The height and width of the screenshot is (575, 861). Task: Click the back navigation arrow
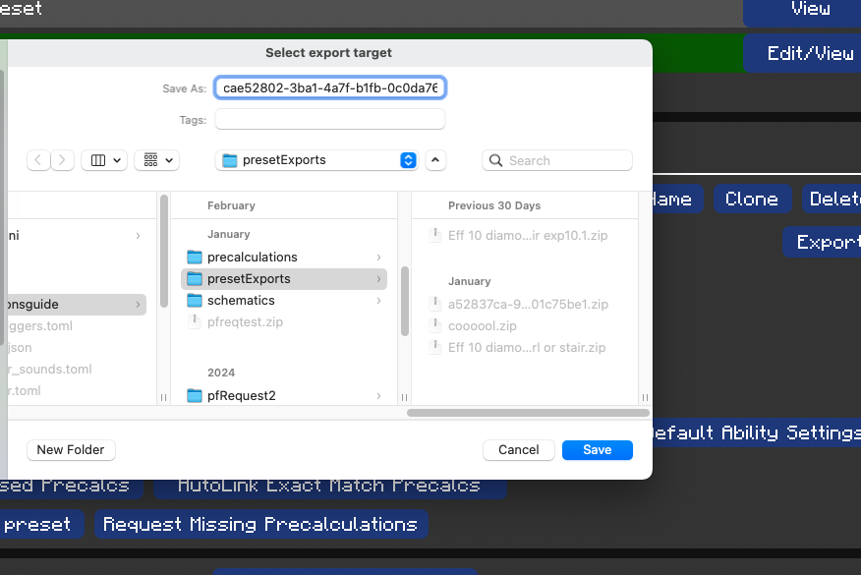[37, 159]
